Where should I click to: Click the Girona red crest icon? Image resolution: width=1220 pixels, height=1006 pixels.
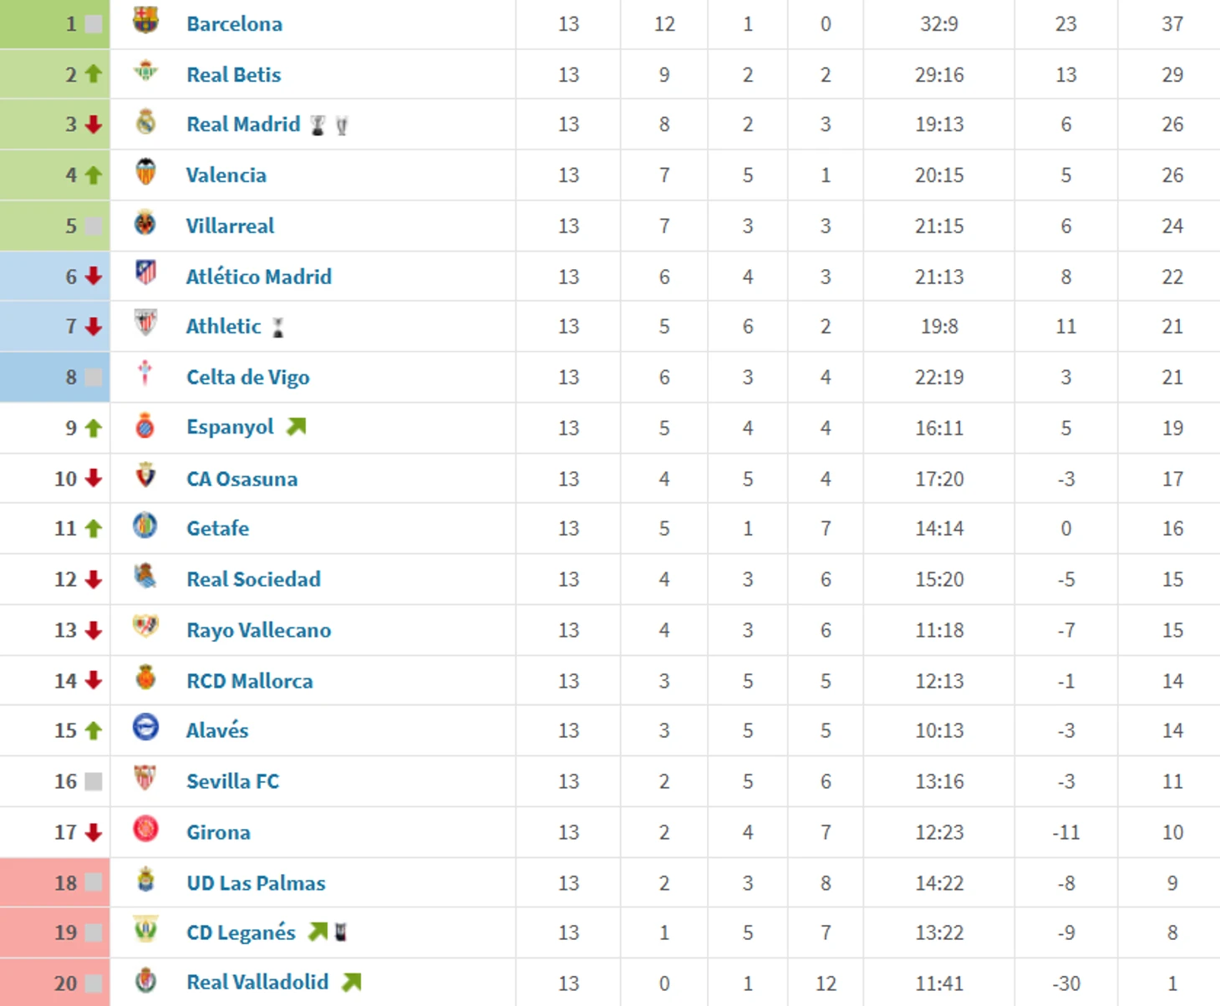145,829
